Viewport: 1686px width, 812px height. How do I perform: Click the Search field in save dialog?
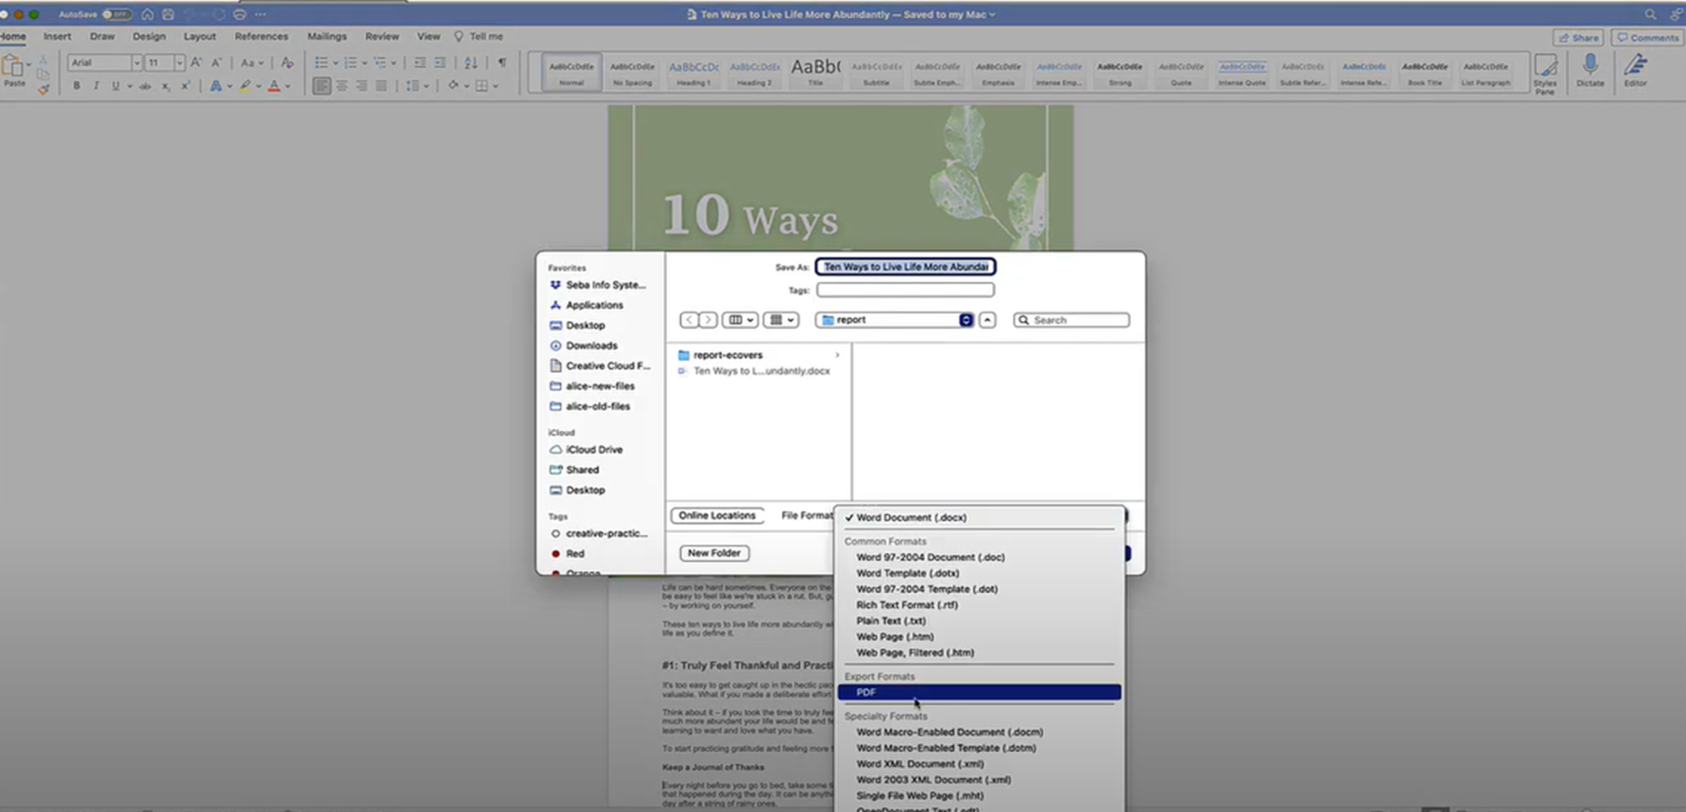click(1071, 320)
